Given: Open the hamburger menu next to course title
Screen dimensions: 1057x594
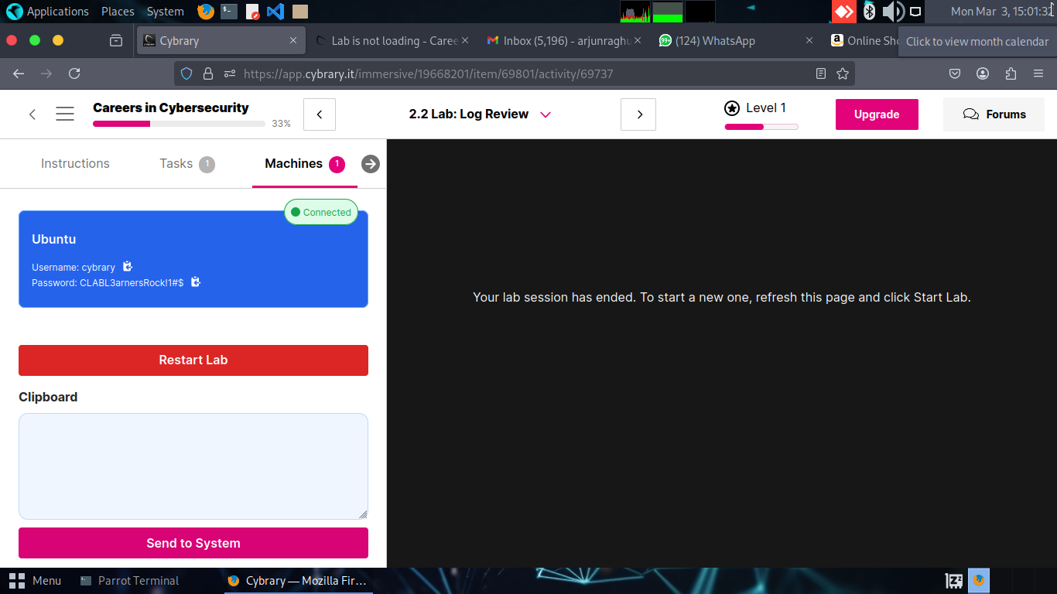Looking at the screenshot, I should [x=65, y=114].
